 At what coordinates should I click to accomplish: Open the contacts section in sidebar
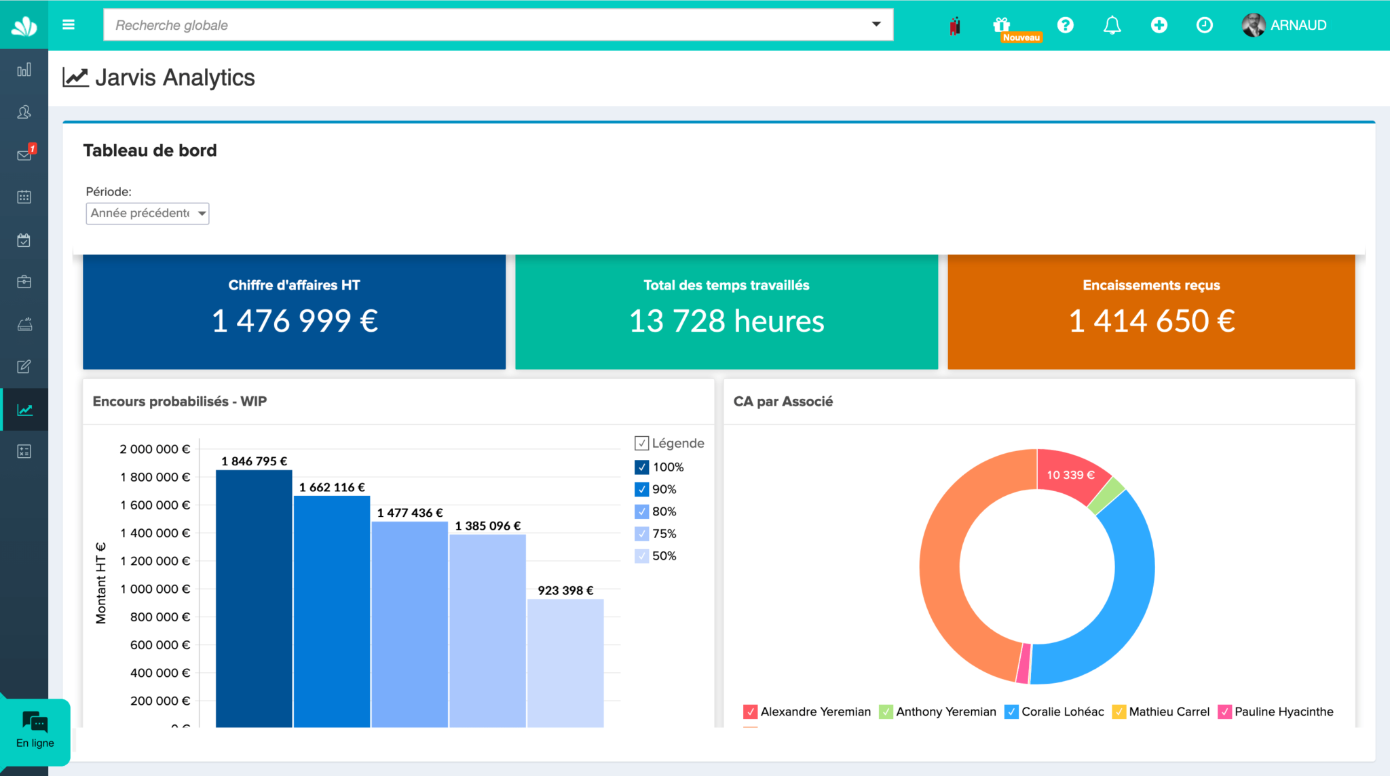point(24,112)
